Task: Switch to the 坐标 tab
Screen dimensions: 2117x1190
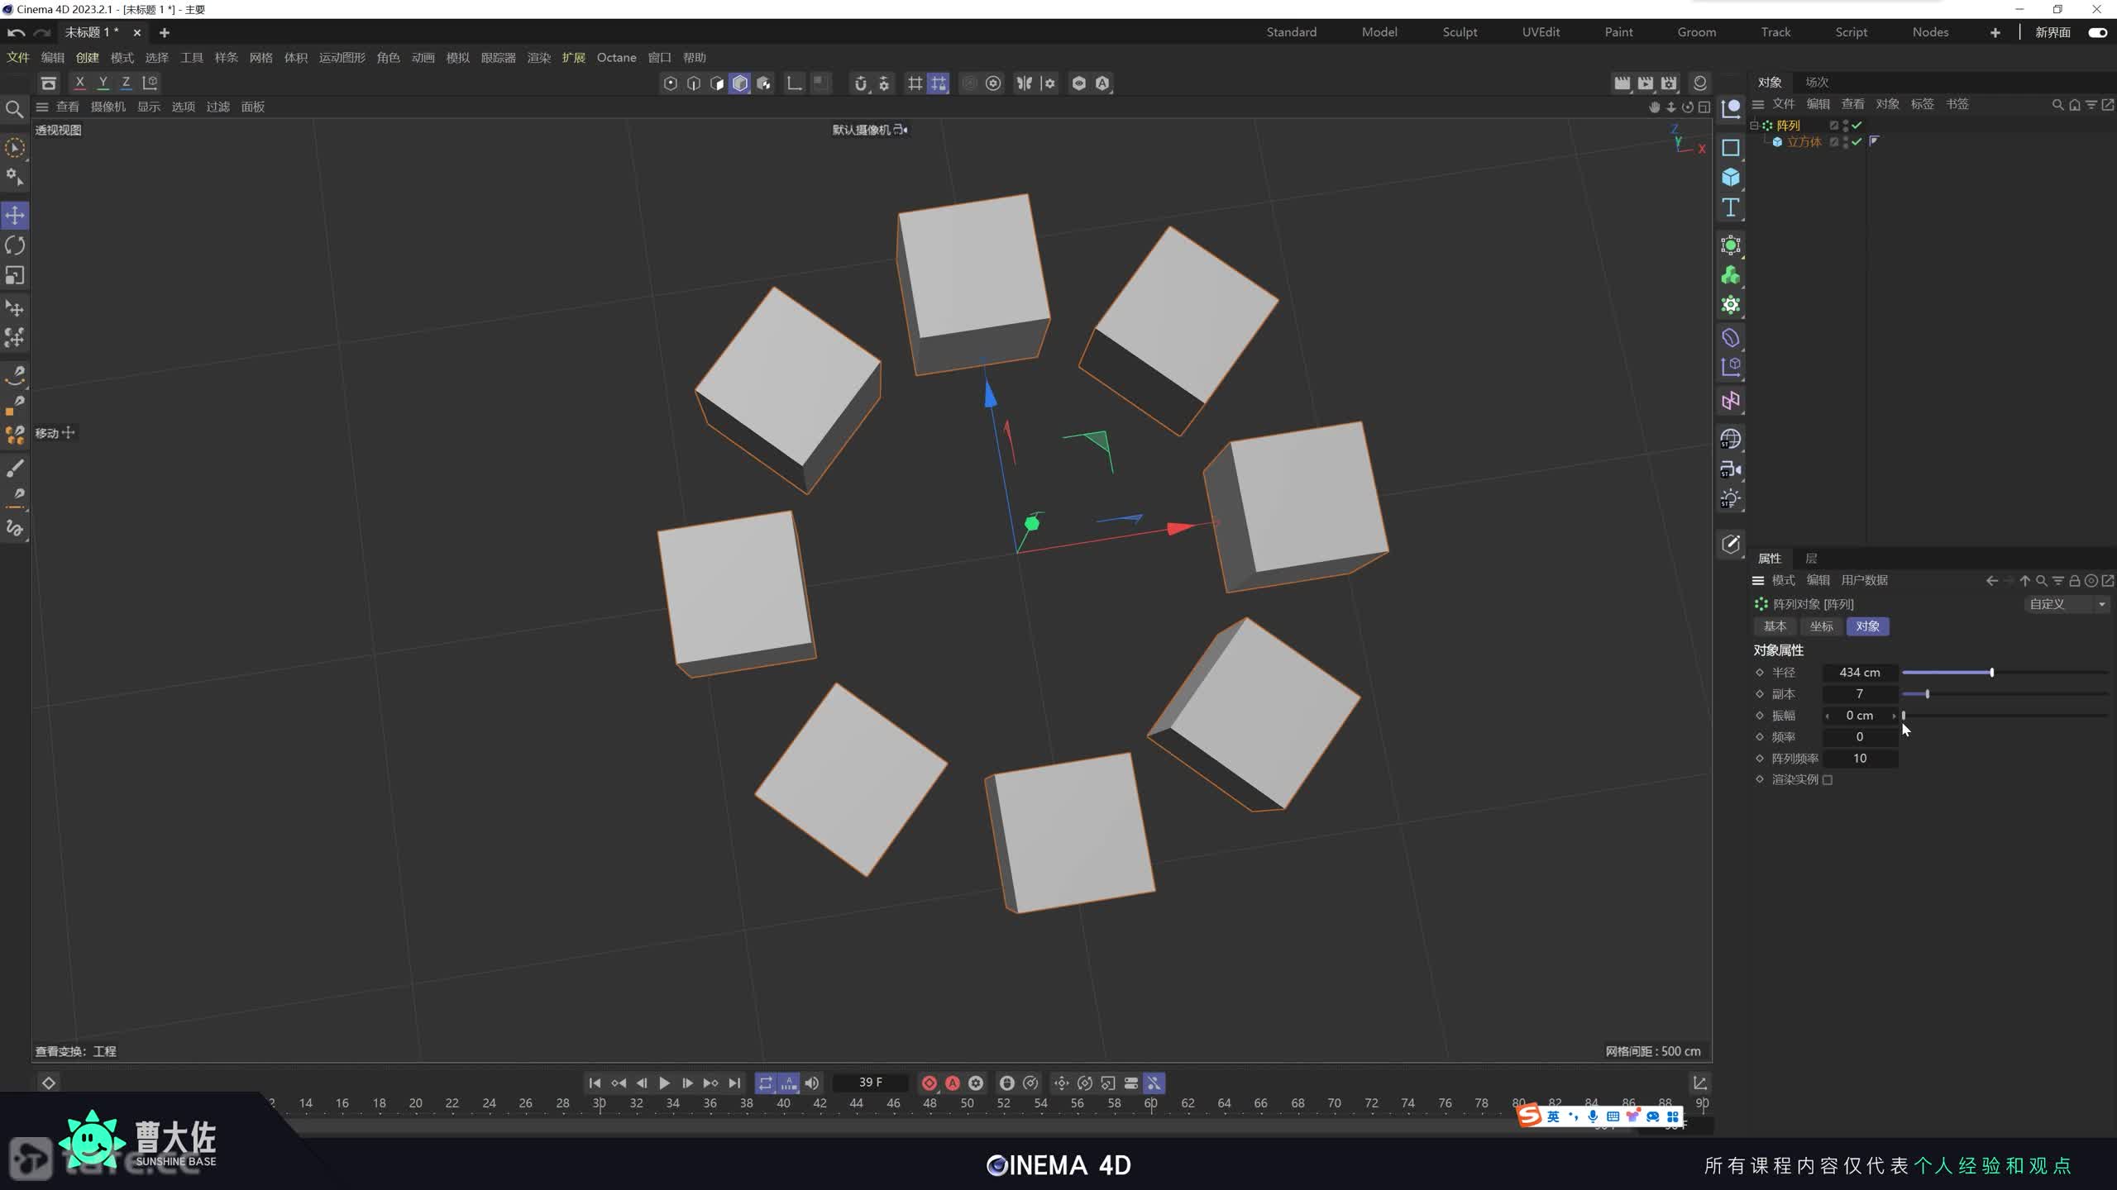Action: [1821, 626]
